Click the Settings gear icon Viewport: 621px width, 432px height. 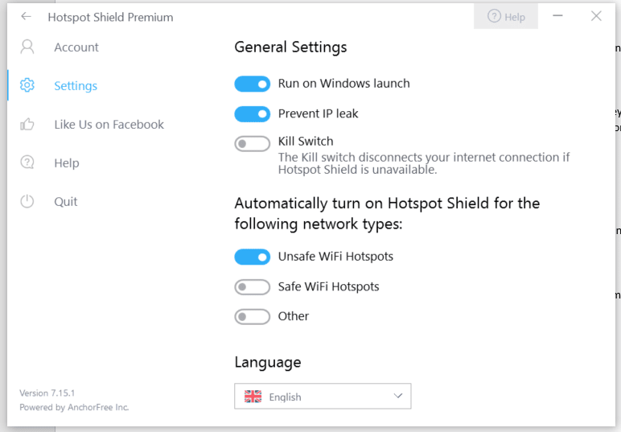[x=27, y=85]
